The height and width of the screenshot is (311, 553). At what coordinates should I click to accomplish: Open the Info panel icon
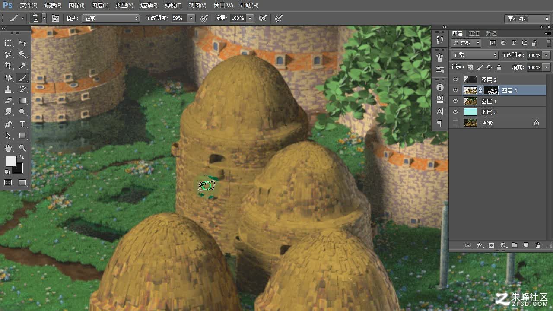pyautogui.click(x=440, y=87)
